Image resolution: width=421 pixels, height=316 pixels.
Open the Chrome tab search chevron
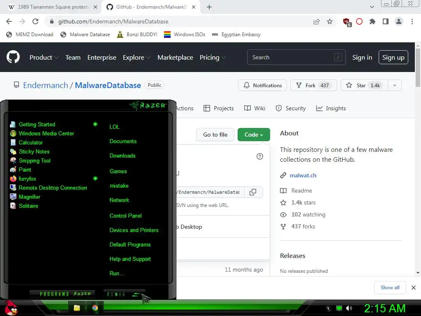point(372,7)
